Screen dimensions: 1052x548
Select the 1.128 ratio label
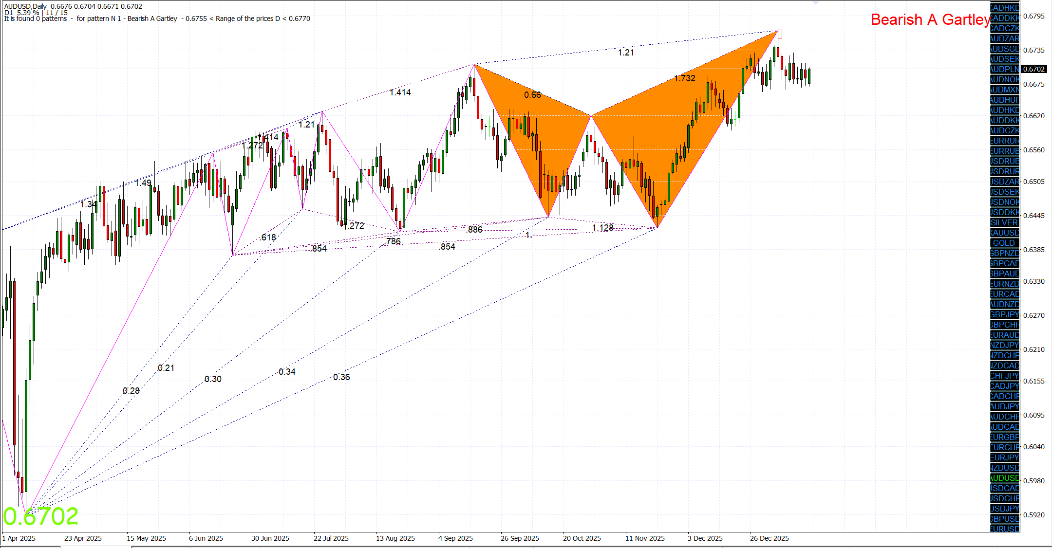(x=603, y=228)
